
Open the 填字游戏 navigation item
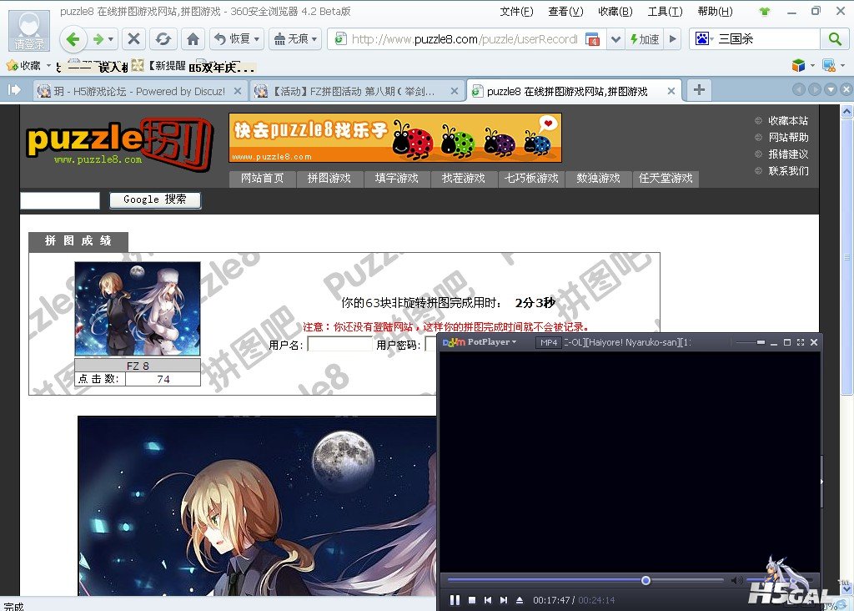pos(396,179)
